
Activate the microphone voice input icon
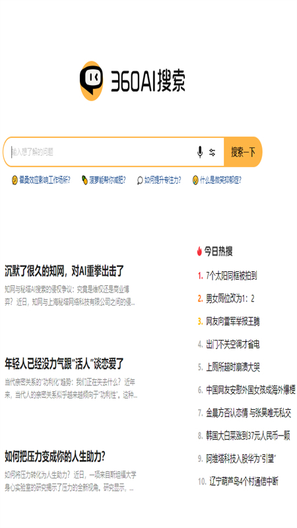(x=200, y=152)
